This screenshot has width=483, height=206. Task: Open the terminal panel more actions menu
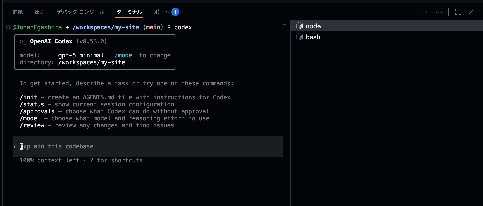pyautogui.click(x=439, y=12)
